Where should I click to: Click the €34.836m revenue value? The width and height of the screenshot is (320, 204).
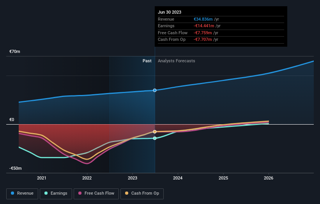[203, 19]
